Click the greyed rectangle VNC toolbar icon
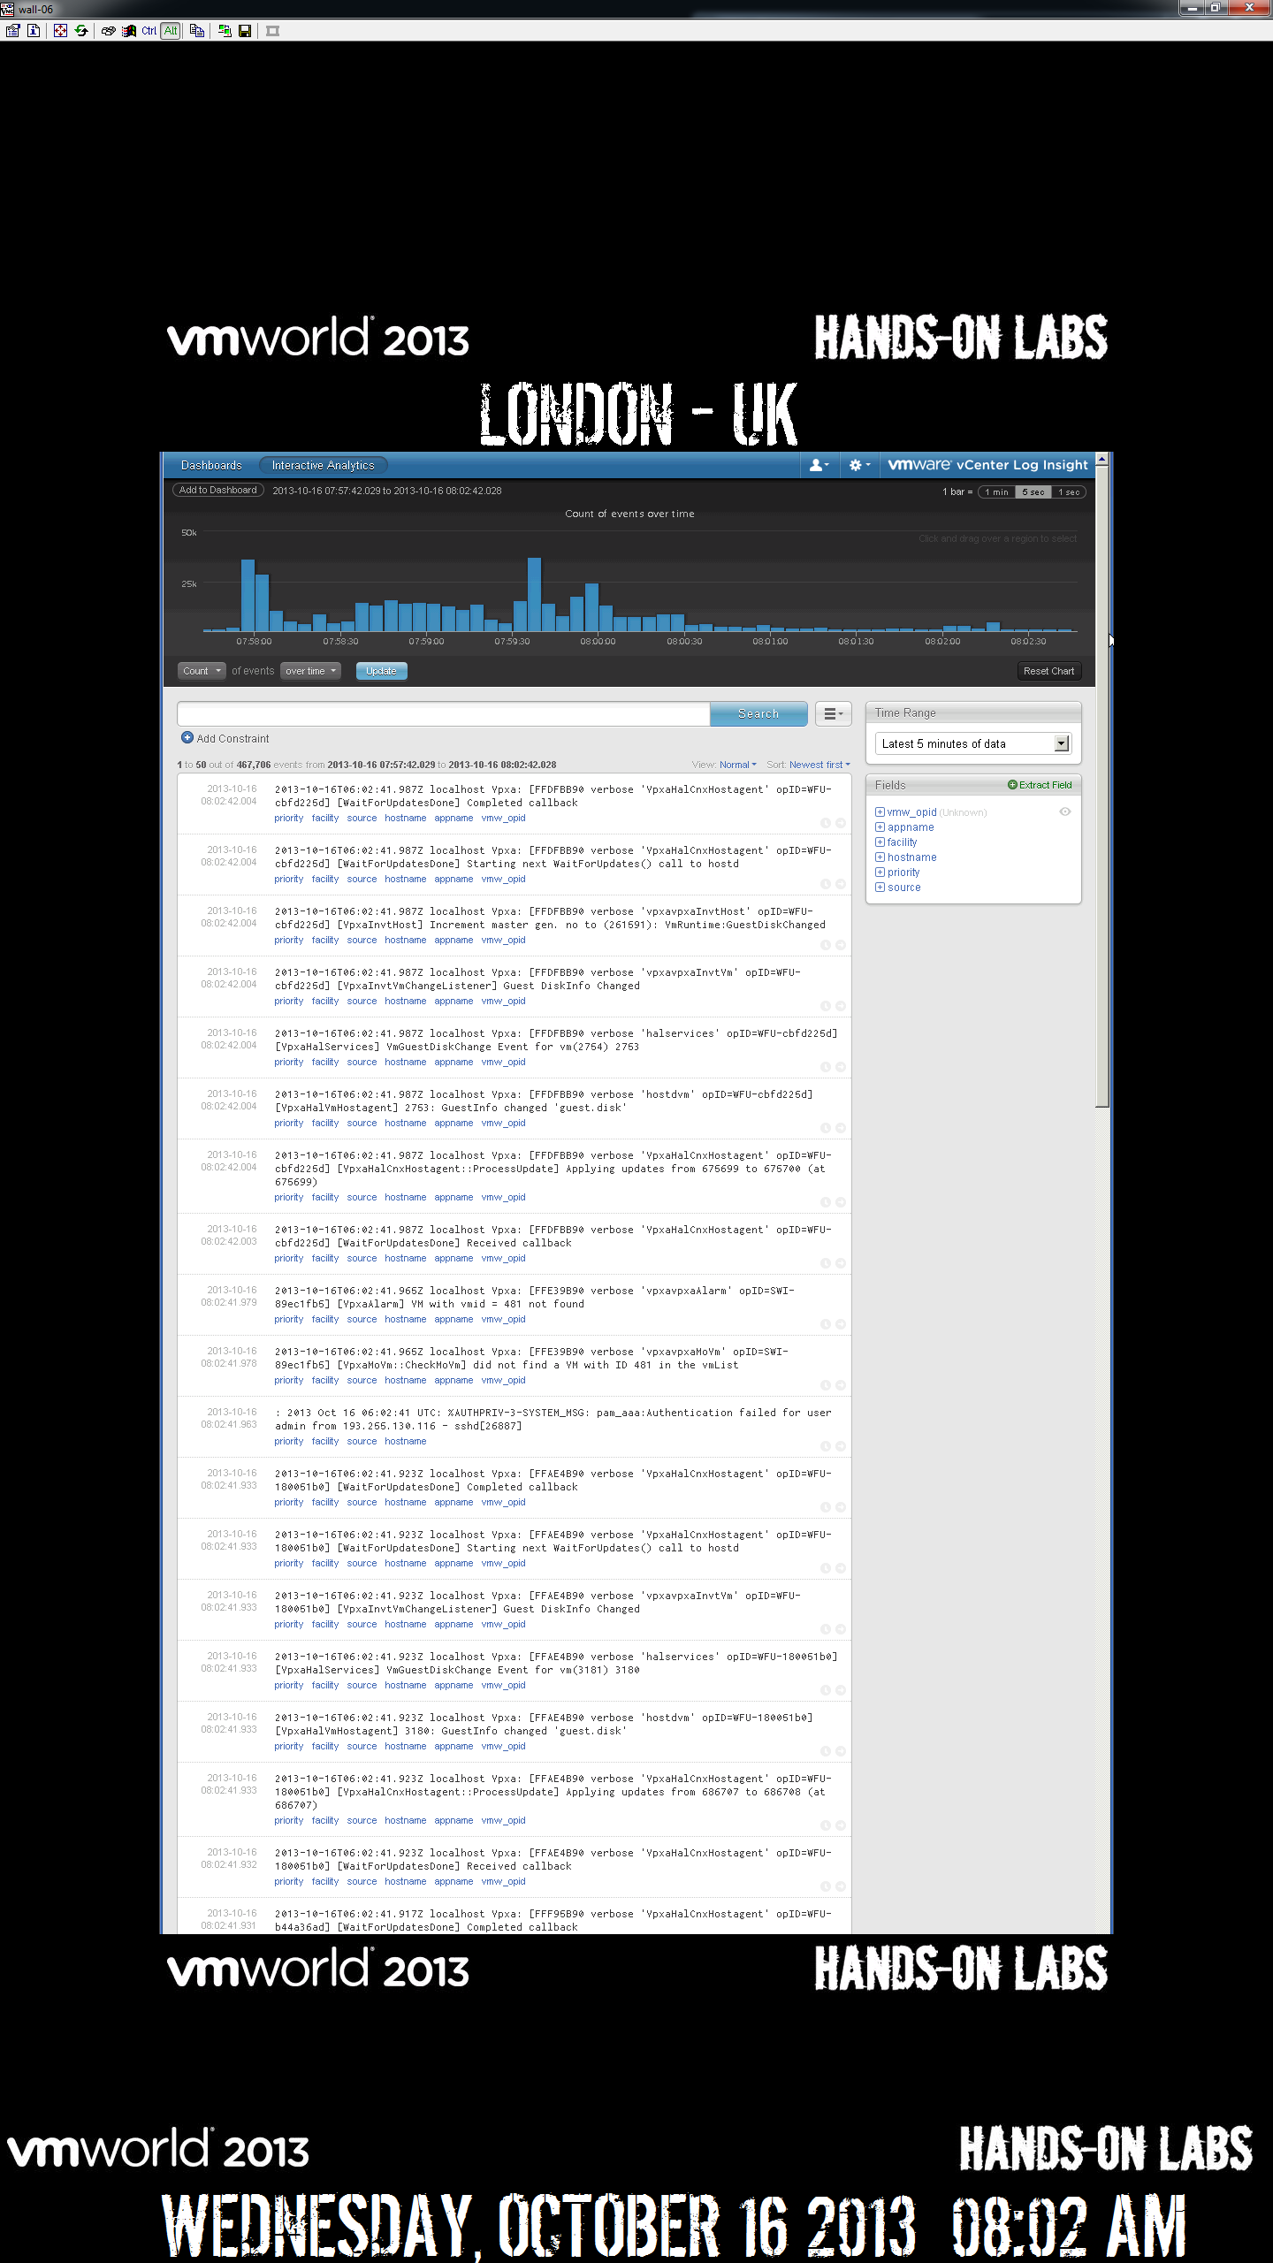The width and height of the screenshot is (1273, 2263). click(272, 31)
